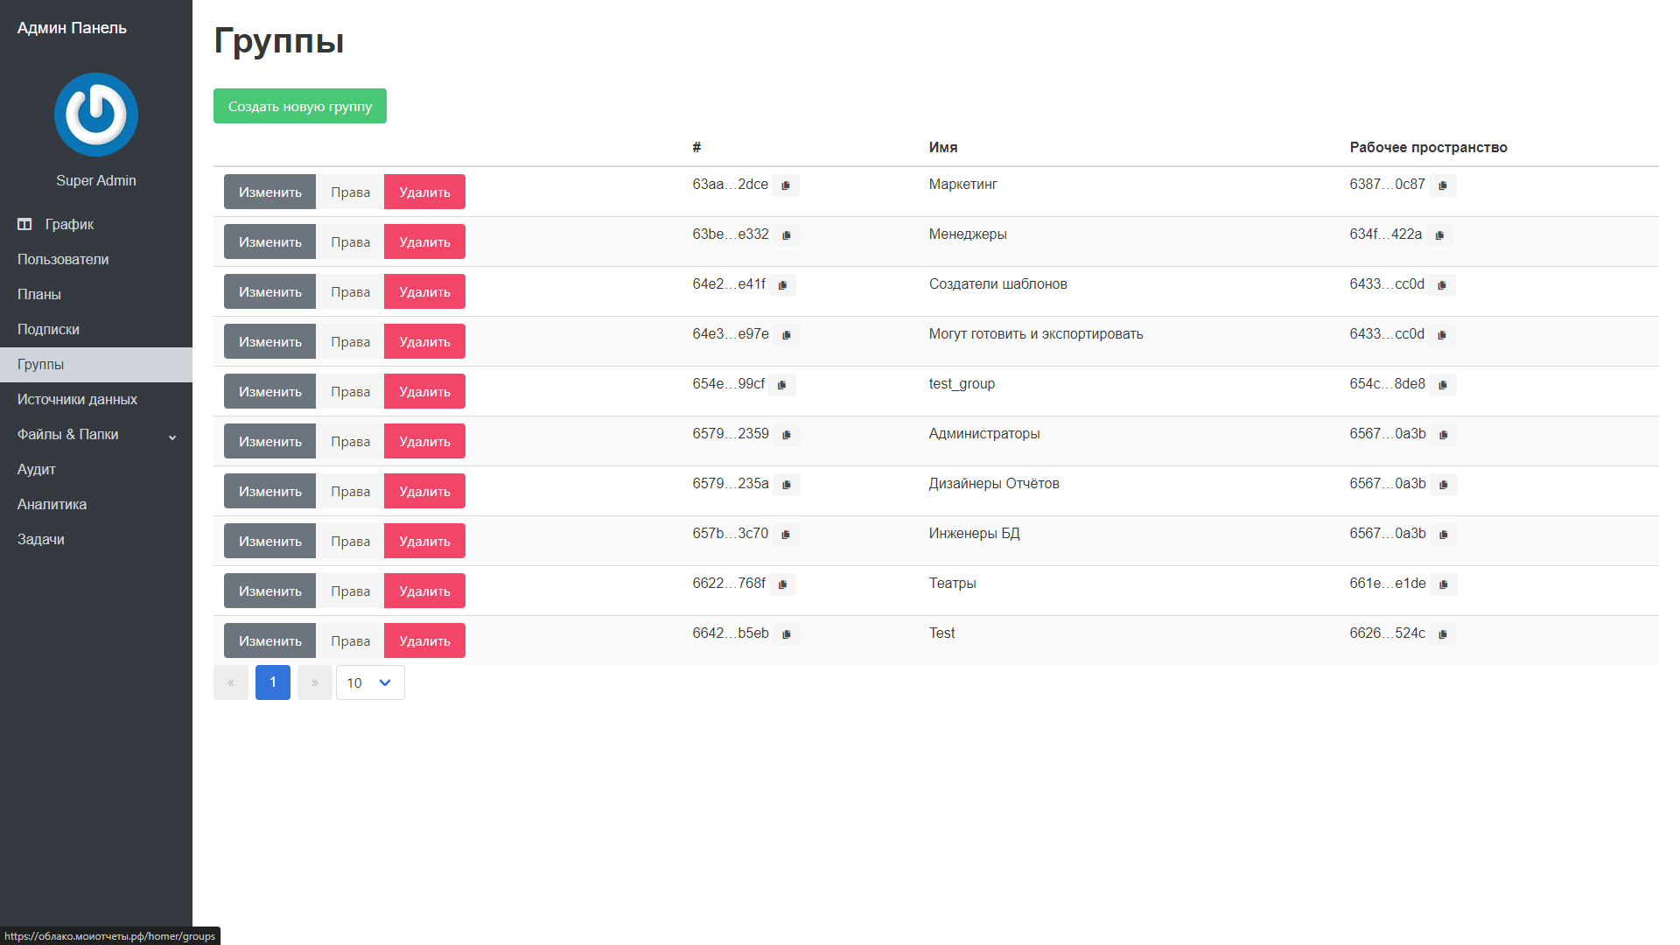Go to Пользователи section
Viewport: 1680px width, 945px height.
[96, 260]
